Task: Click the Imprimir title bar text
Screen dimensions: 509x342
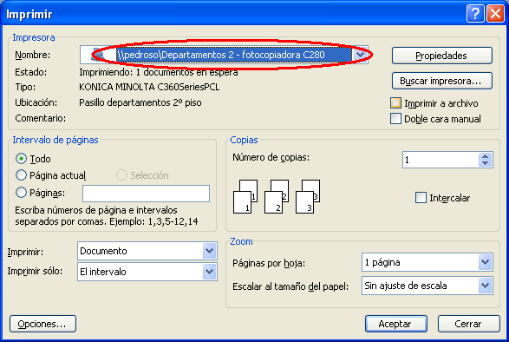Action: point(29,14)
